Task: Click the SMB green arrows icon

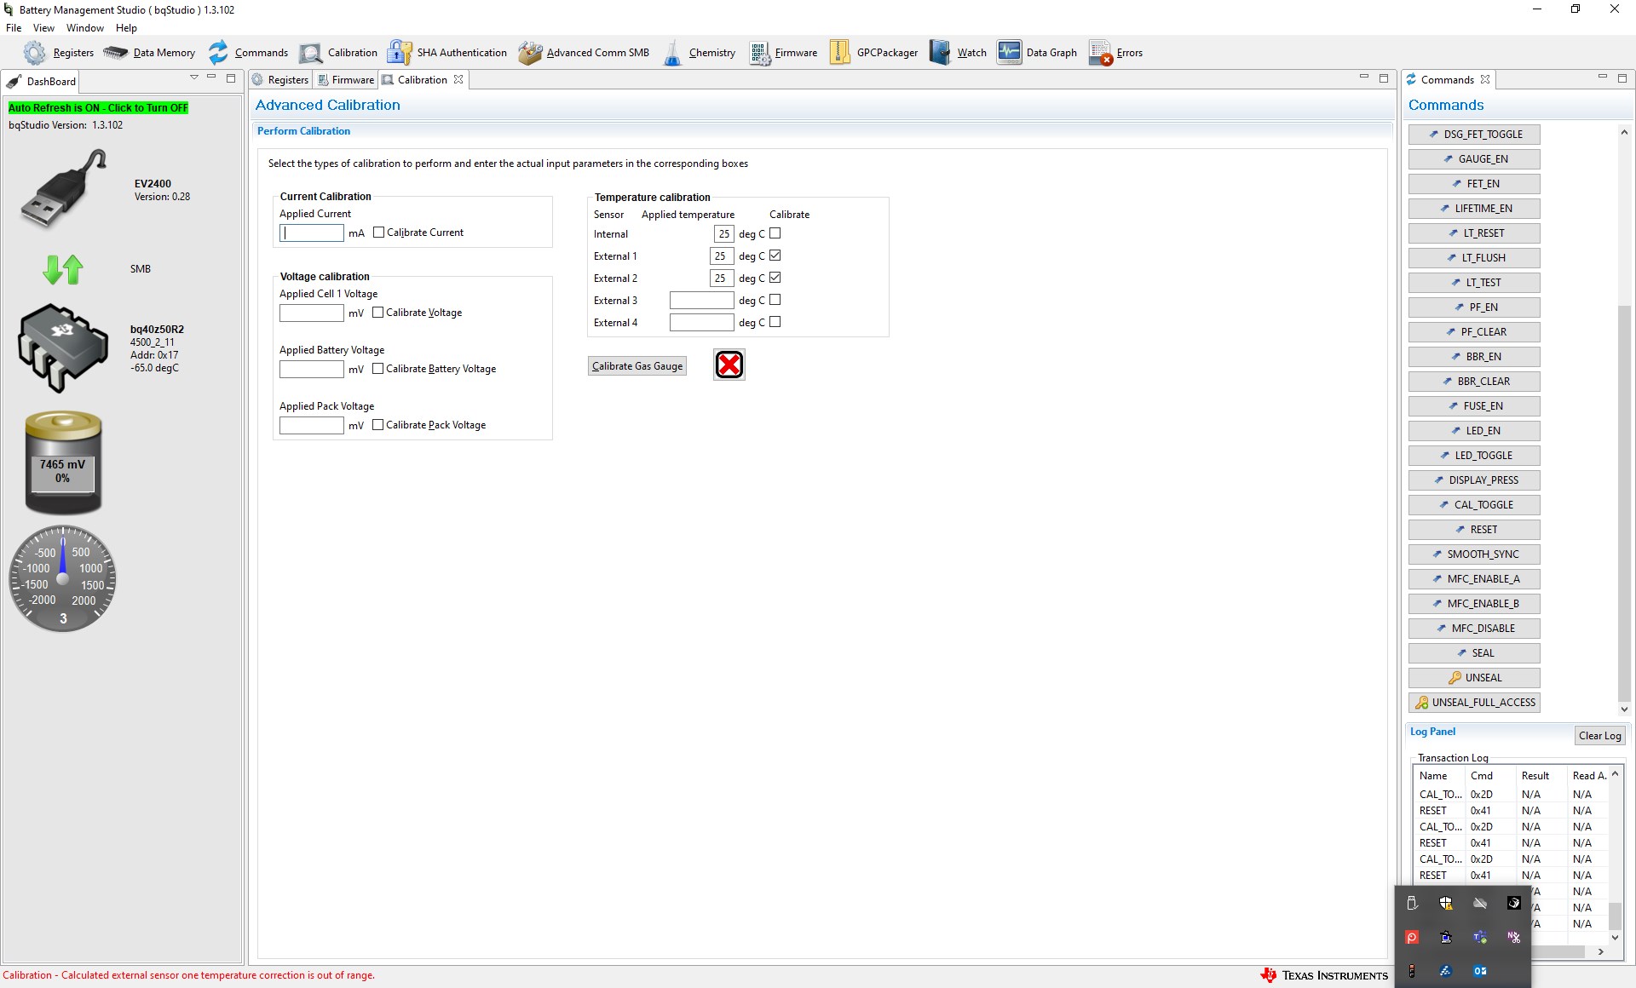Action: tap(63, 269)
